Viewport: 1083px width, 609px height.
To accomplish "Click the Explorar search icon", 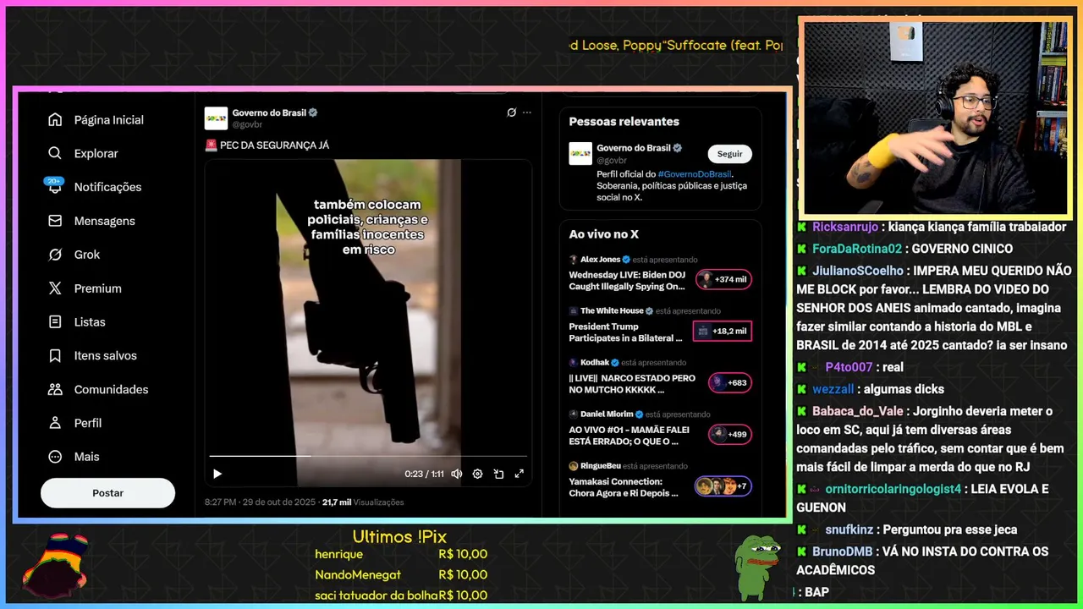I will (x=55, y=153).
